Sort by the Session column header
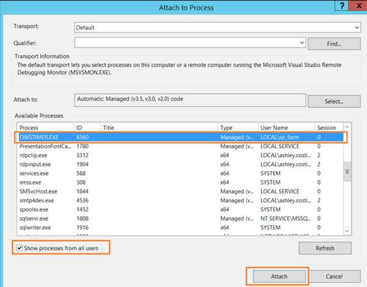The image size is (367, 287). pyautogui.click(x=329, y=128)
